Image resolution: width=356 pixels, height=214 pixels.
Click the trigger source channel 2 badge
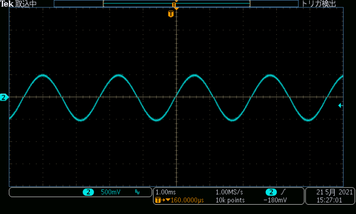tap(271, 192)
